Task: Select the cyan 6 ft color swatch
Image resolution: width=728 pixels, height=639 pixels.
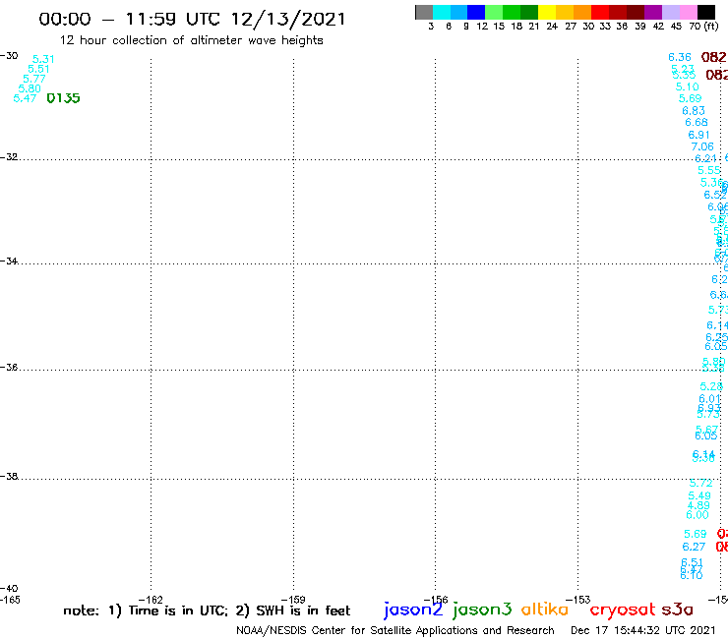Action: (442, 12)
